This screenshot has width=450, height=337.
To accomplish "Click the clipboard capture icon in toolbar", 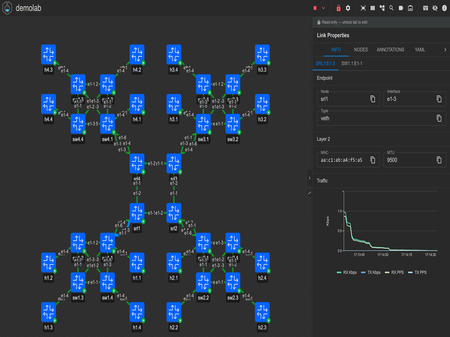I will tap(411, 8).
